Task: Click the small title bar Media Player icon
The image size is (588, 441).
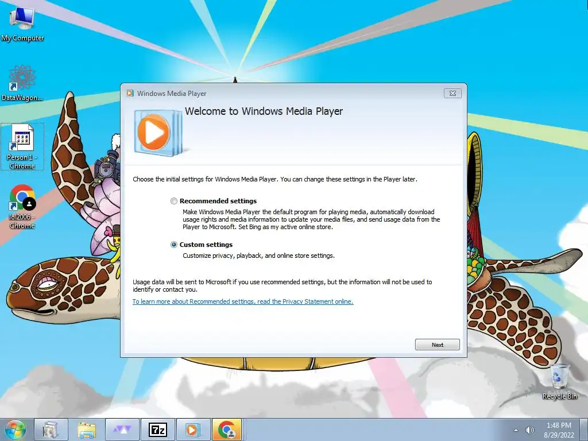Action: click(130, 94)
